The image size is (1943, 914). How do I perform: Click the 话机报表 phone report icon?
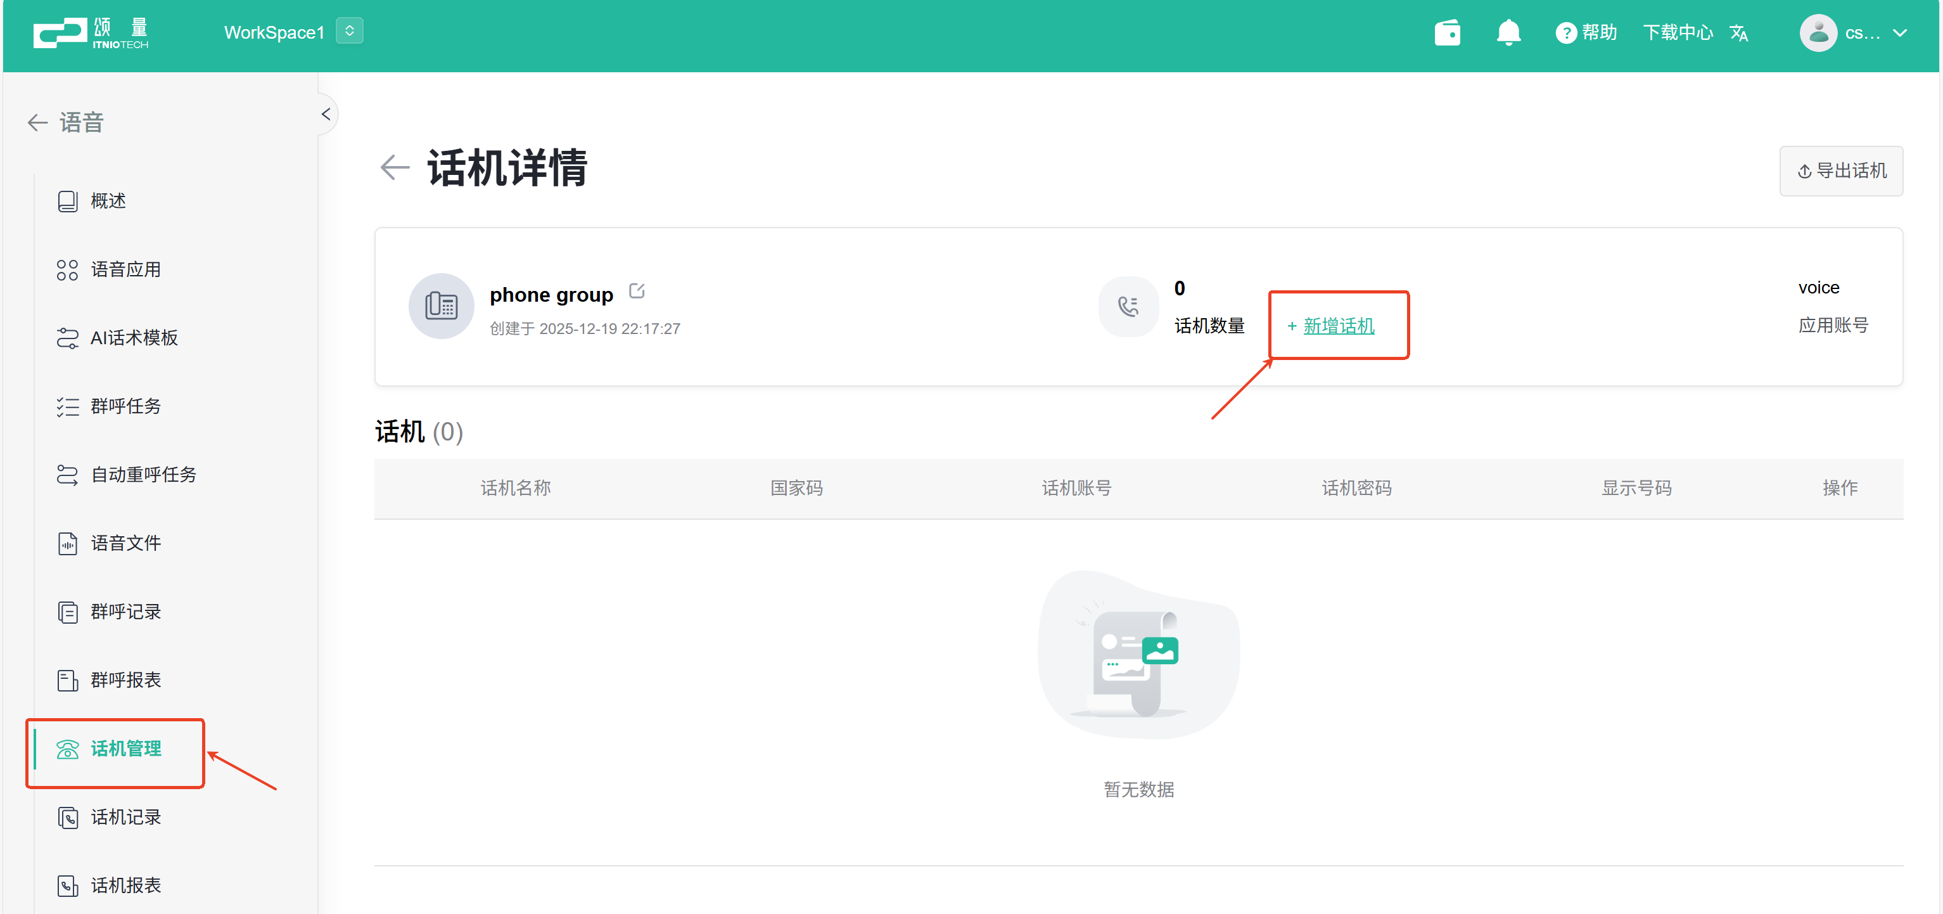(67, 885)
